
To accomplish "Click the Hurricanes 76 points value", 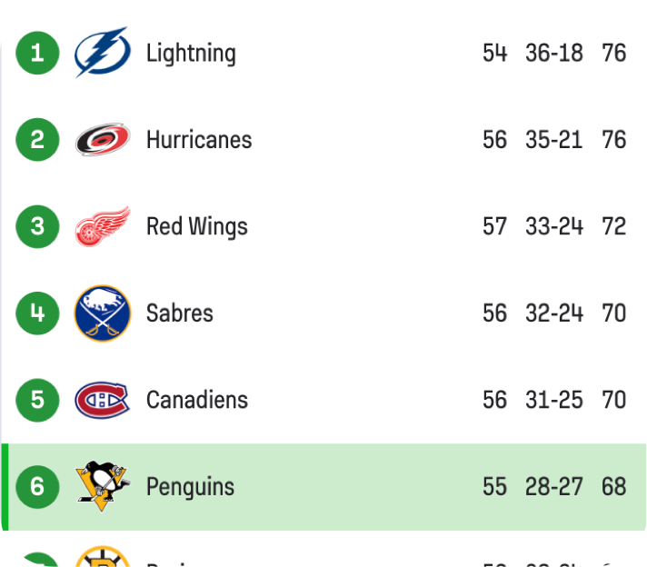I will point(614,140).
